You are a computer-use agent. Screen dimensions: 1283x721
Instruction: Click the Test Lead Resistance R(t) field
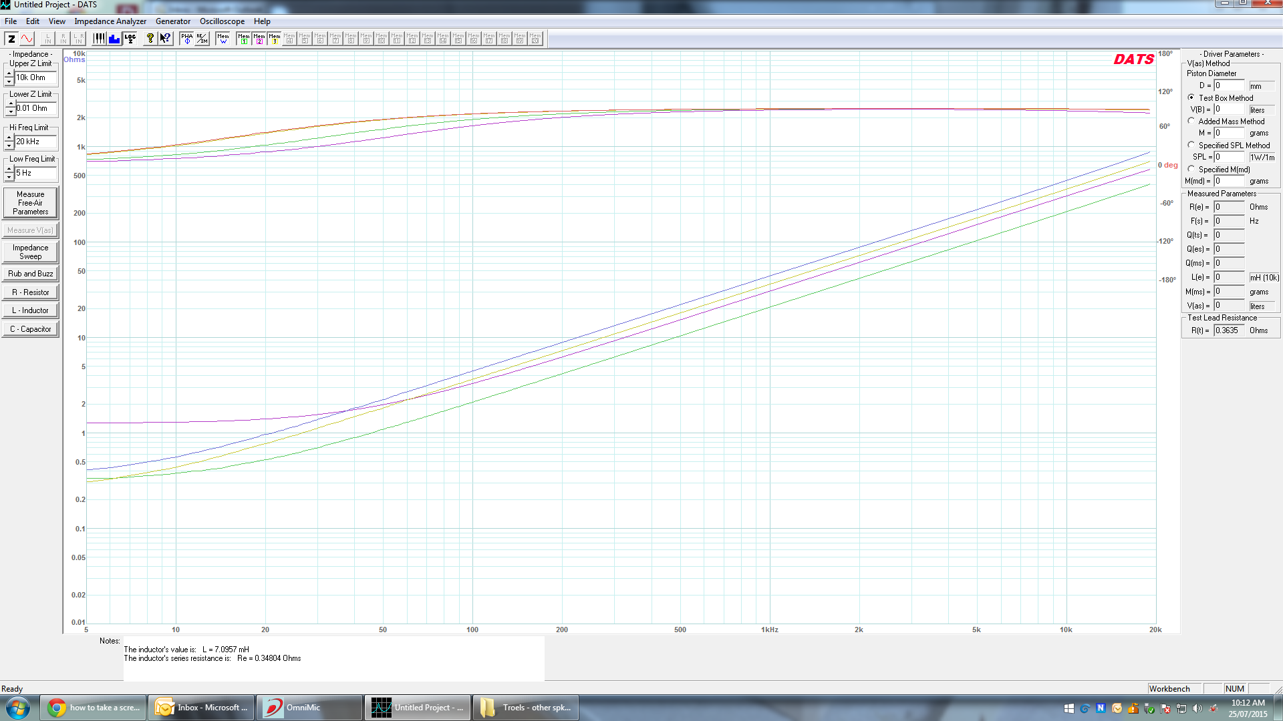pos(1229,330)
